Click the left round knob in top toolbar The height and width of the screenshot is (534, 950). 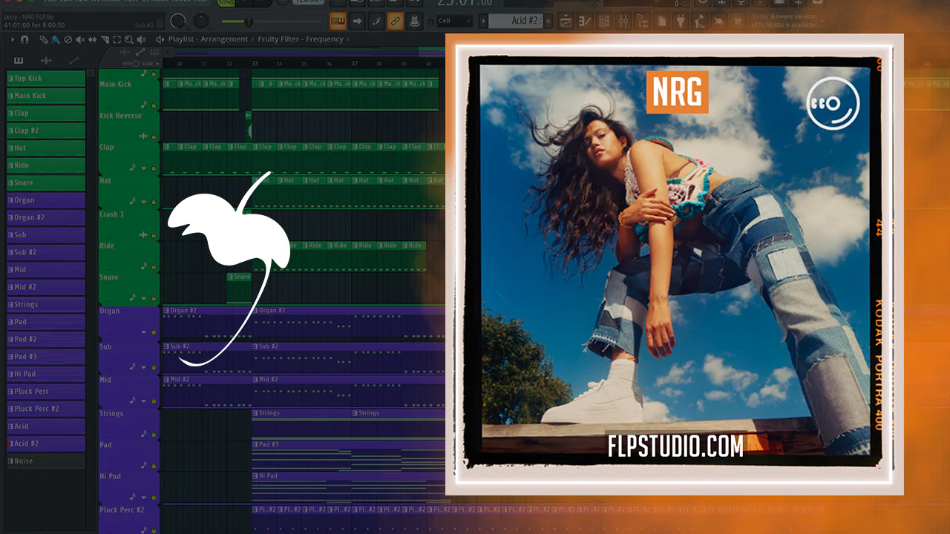point(178,21)
